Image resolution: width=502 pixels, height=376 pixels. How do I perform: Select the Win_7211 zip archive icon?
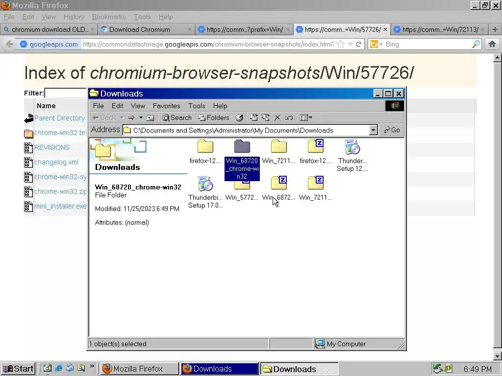(x=315, y=183)
